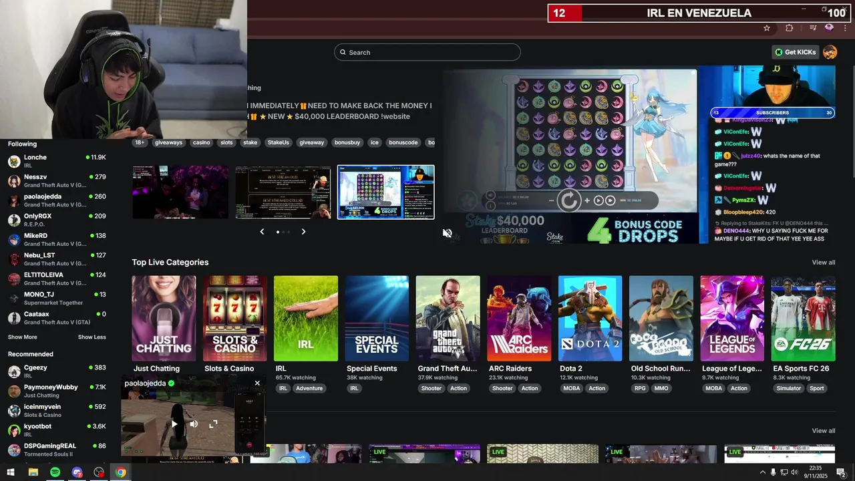Open the OnlyRGX channel in Following

pos(57,220)
